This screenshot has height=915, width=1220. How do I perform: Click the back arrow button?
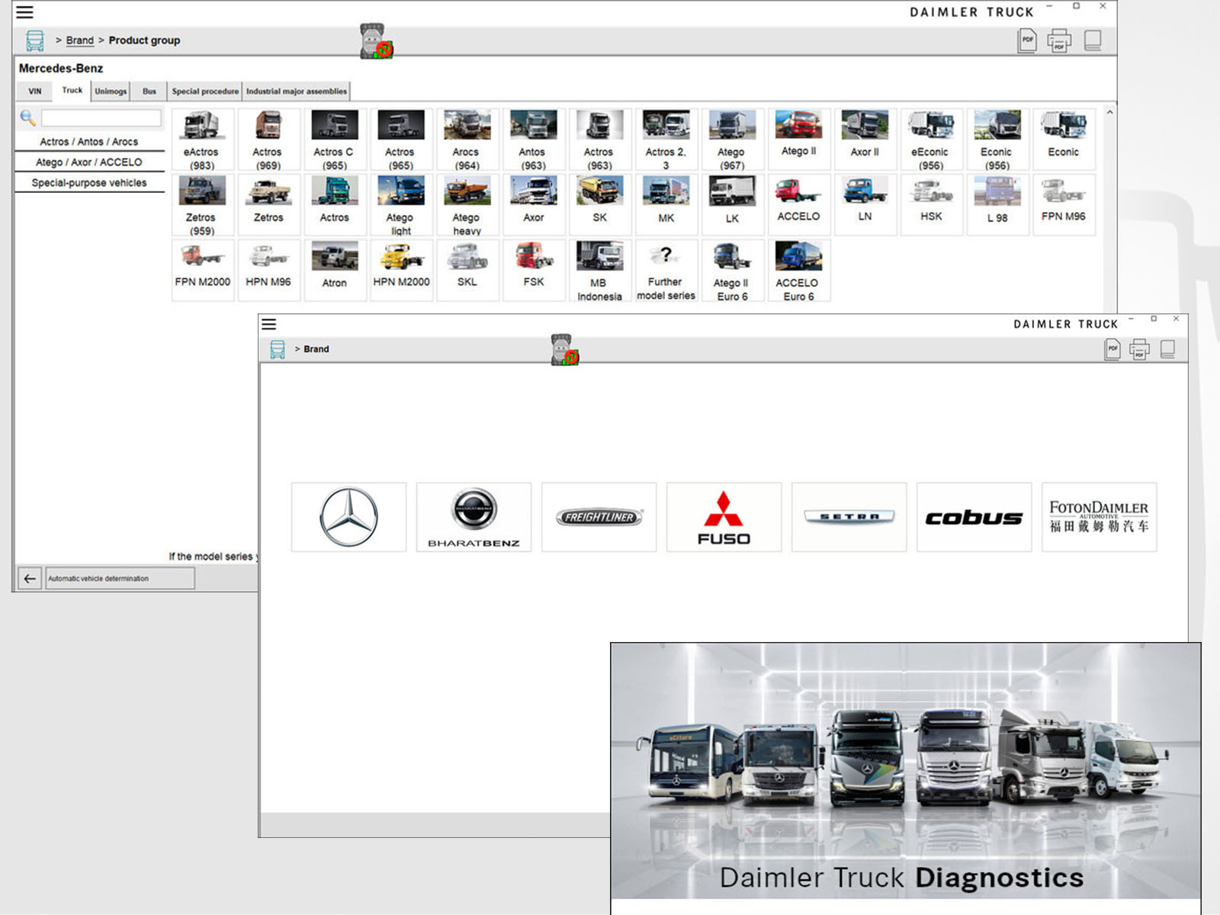click(x=30, y=578)
